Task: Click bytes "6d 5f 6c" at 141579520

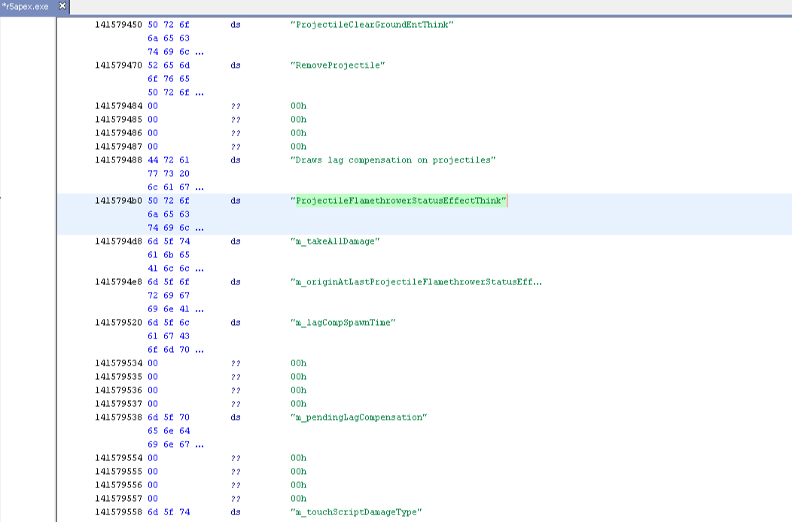Action: [x=169, y=323]
